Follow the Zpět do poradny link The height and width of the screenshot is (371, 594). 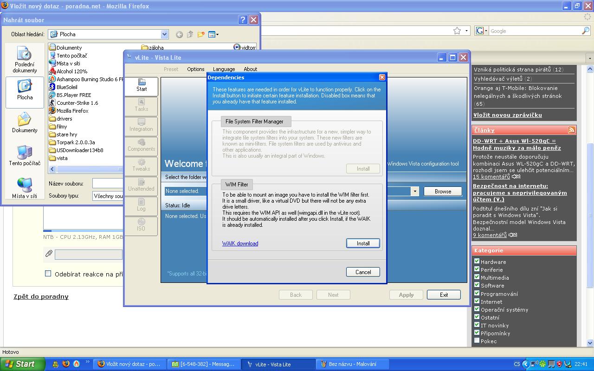coord(41,296)
